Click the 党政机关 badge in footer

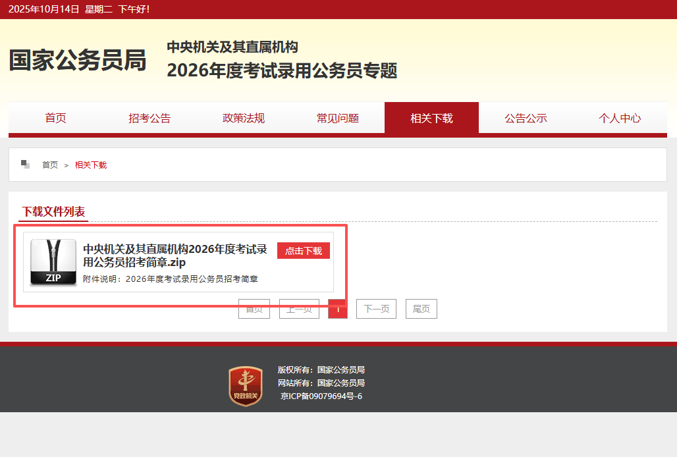pyautogui.click(x=246, y=387)
